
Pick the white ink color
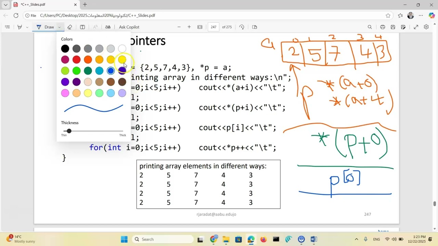[x=122, y=49]
